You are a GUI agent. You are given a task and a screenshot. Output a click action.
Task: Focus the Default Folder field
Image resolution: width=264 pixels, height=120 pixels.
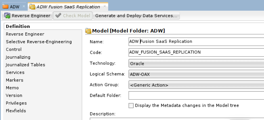pyautogui.click(x=196, y=95)
